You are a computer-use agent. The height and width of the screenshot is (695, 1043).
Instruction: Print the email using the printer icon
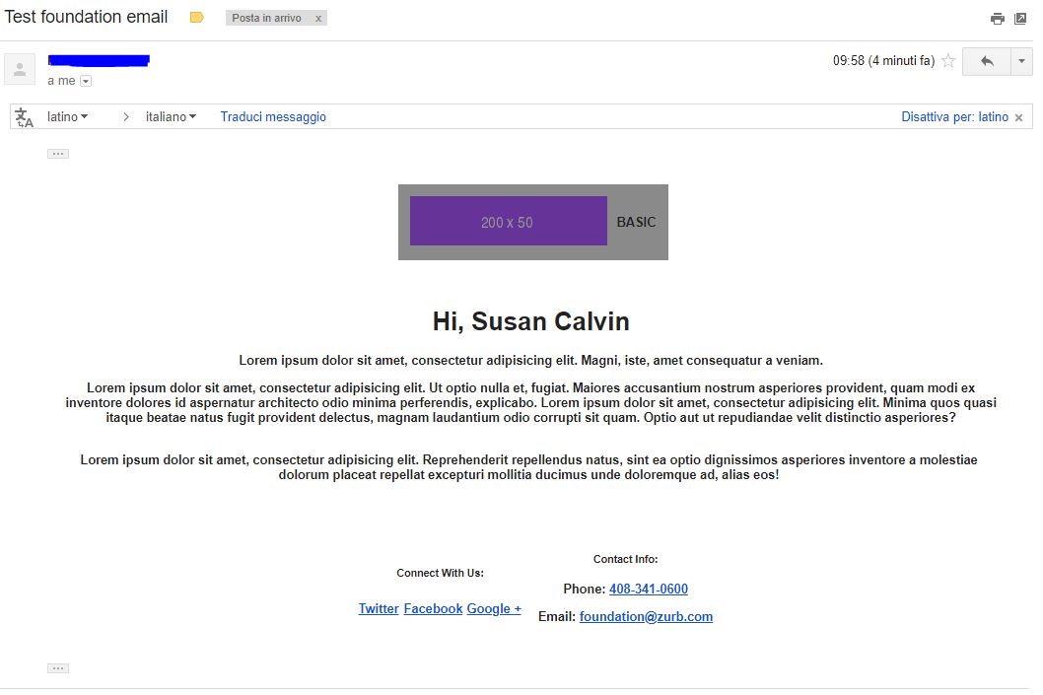coord(997,18)
